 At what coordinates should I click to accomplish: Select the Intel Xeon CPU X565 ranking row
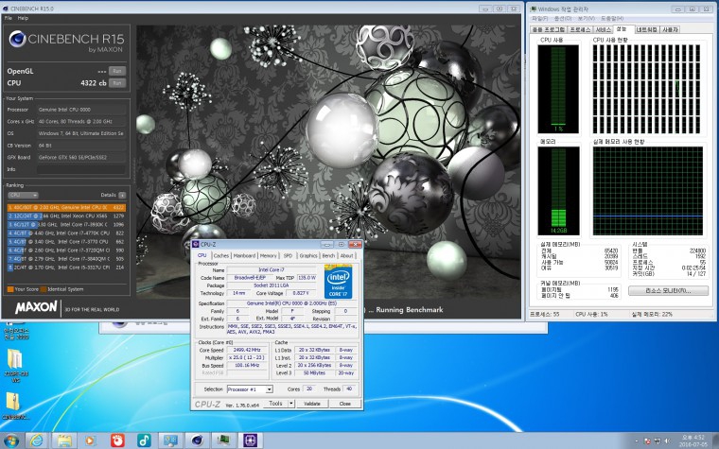66,216
